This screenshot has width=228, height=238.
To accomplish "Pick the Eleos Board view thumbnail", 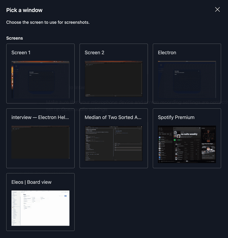I will point(40,208).
